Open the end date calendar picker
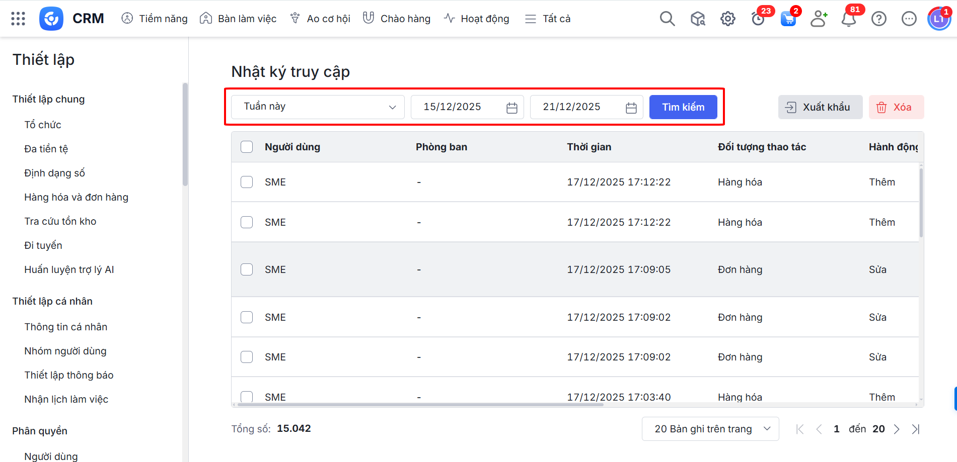Viewport: 957px width, 462px height. click(x=631, y=108)
